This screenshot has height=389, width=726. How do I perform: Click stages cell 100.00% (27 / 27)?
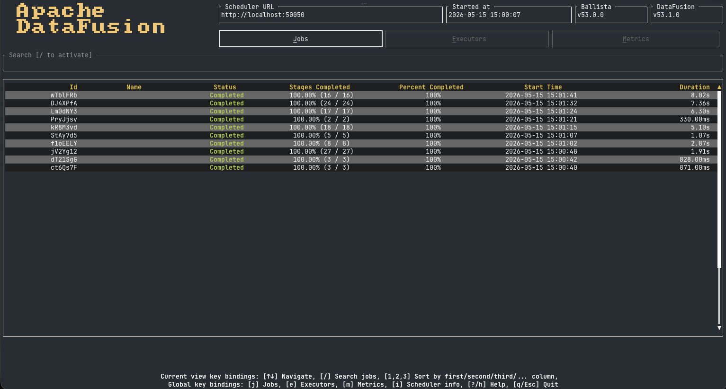pyautogui.click(x=322, y=151)
